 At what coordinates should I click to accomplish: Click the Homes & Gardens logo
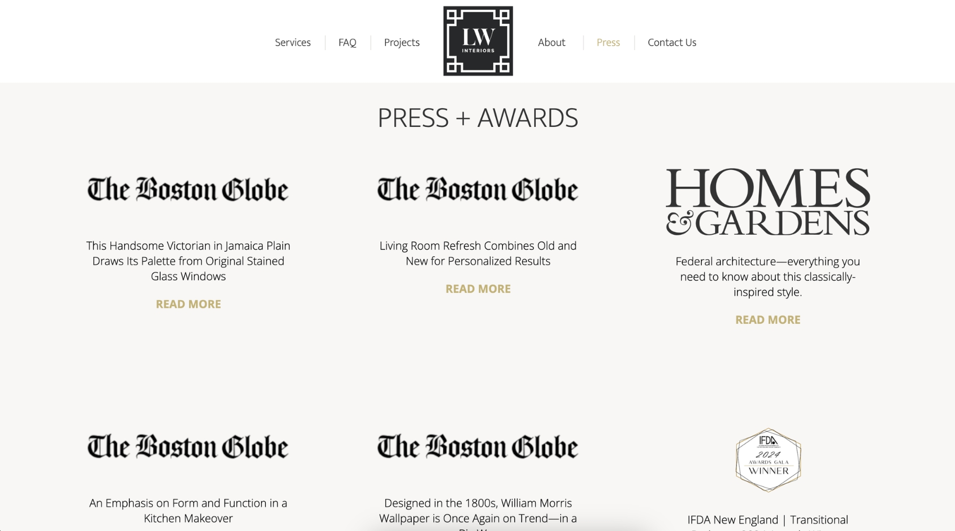pyautogui.click(x=768, y=202)
